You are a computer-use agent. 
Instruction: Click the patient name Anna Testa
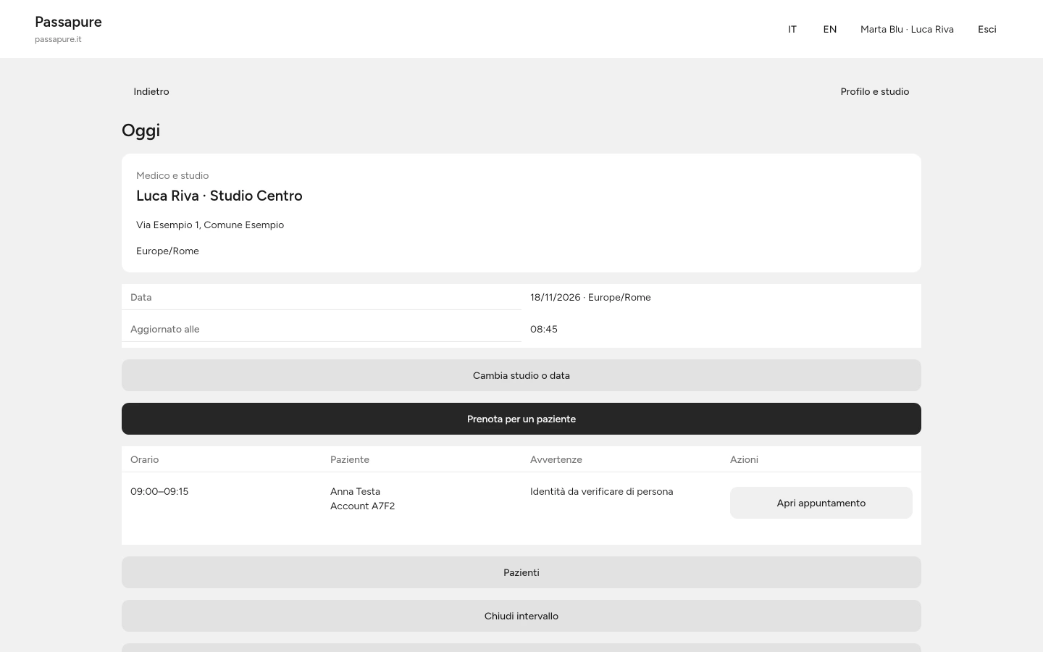pos(355,491)
